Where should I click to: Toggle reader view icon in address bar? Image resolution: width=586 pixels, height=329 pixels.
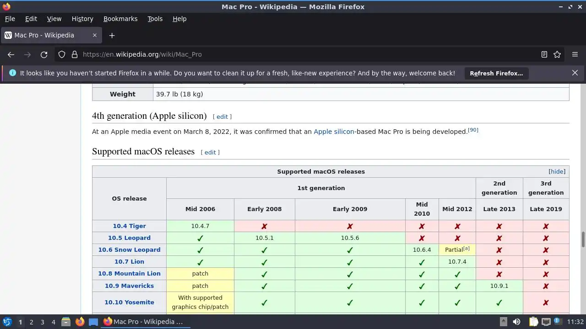(544, 54)
